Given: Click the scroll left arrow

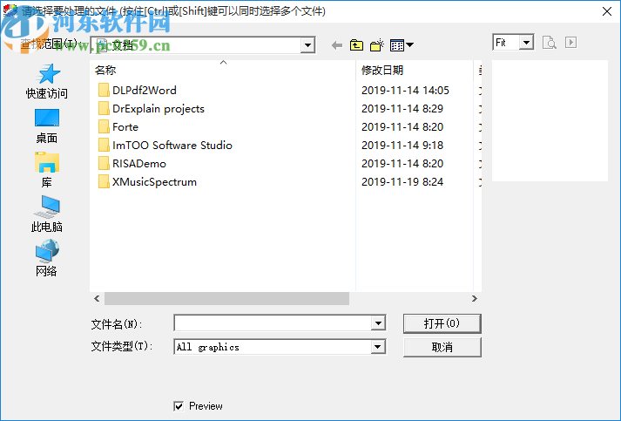Looking at the screenshot, I should [97, 298].
